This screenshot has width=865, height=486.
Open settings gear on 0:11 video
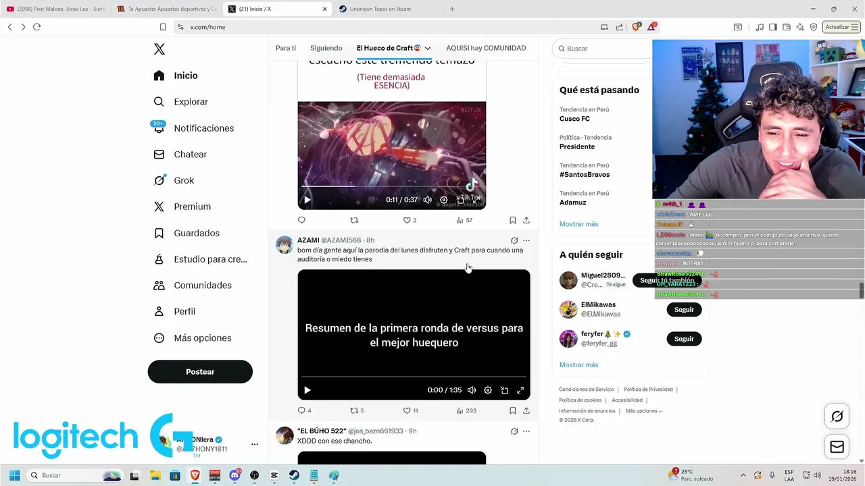point(443,200)
